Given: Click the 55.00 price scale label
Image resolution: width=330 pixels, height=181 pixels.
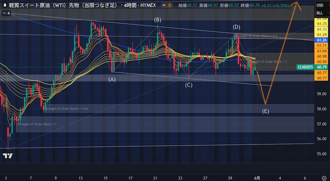Looking at the screenshot, I should coord(322,154).
